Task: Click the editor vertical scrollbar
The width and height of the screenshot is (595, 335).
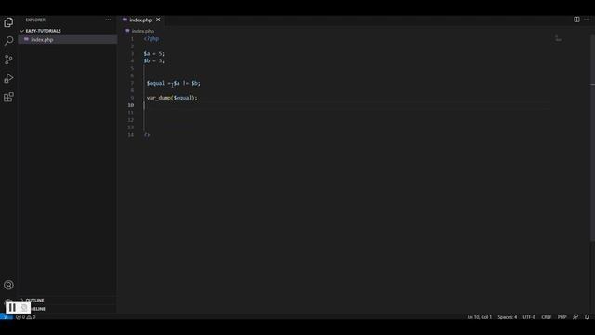Action: pos(592,138)
